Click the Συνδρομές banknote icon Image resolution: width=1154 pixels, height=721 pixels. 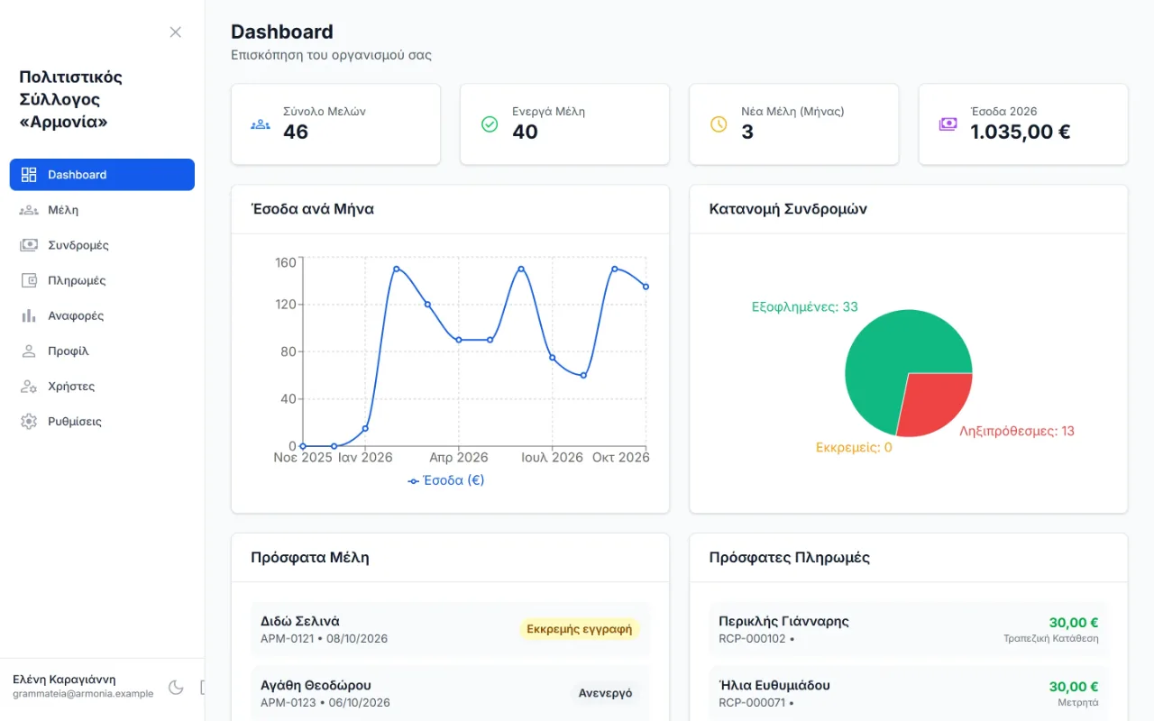(x=29, y=245)
